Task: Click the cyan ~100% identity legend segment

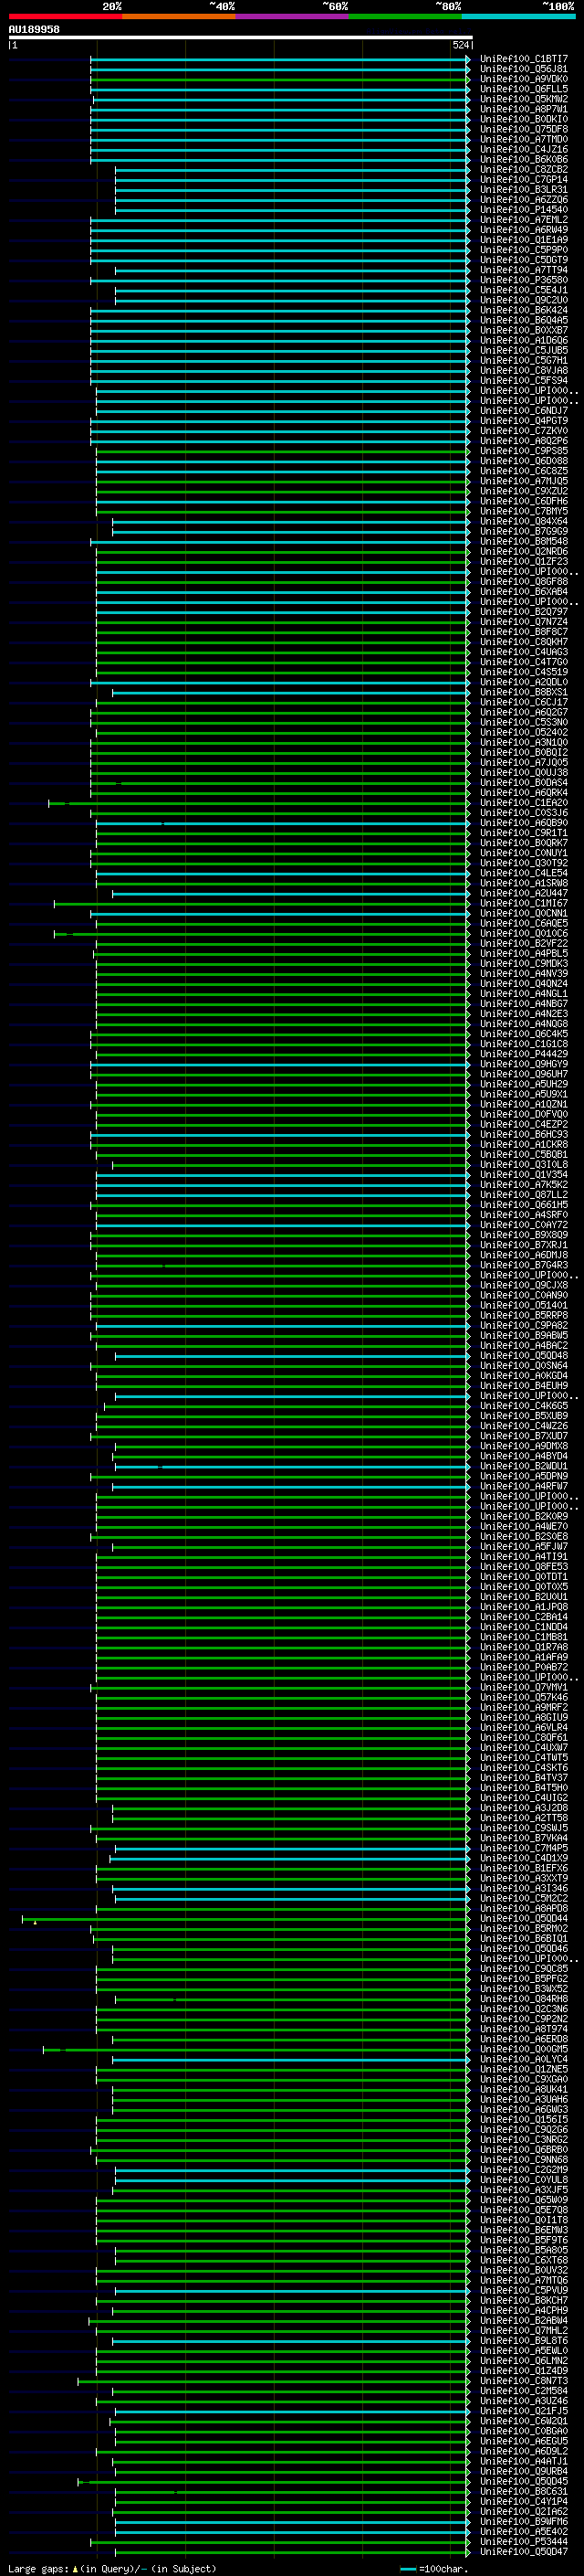Action: click(518, 16)
